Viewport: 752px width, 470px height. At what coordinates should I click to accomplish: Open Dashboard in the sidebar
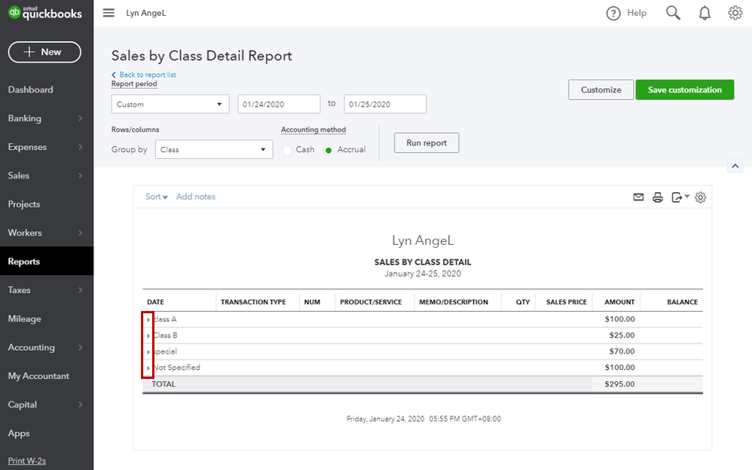point(30,90)
